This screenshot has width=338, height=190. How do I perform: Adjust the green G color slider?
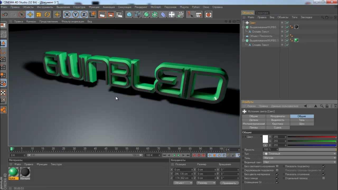pyautogui.click(x=312, y=141)
